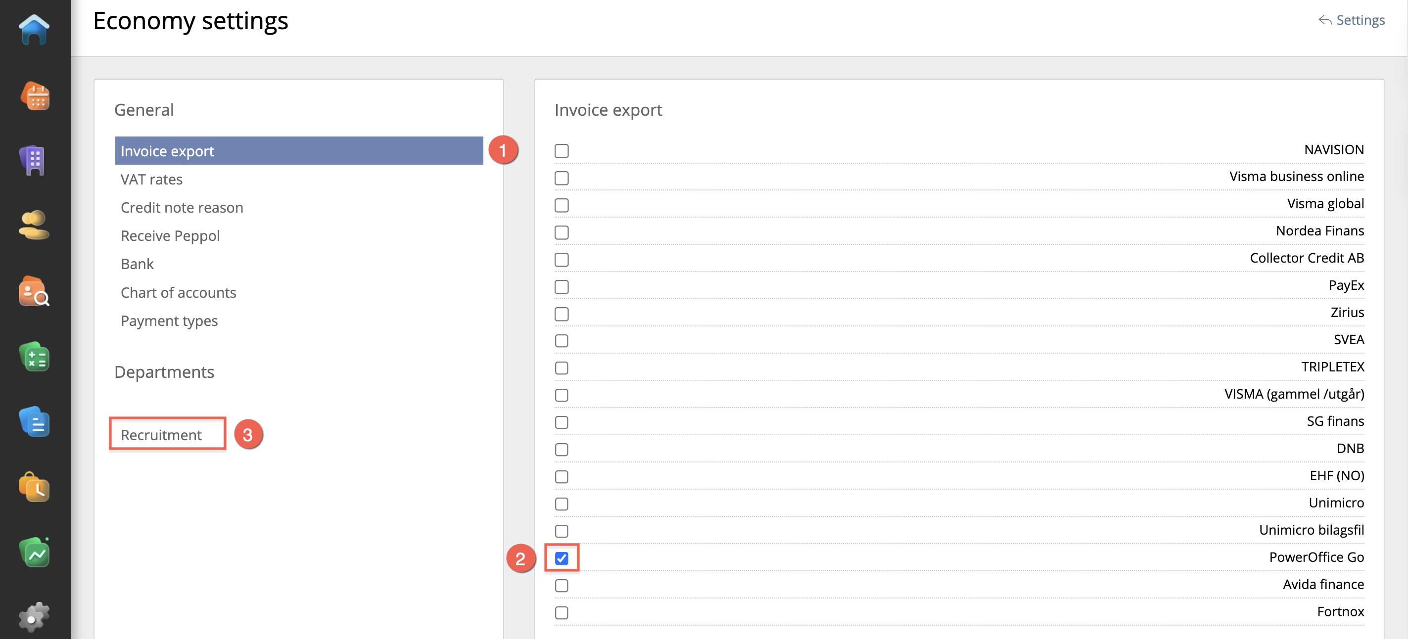The image size is (1408, 639).
Task: Open the bag with clock sidebar icon
Action: pos(34,487)
